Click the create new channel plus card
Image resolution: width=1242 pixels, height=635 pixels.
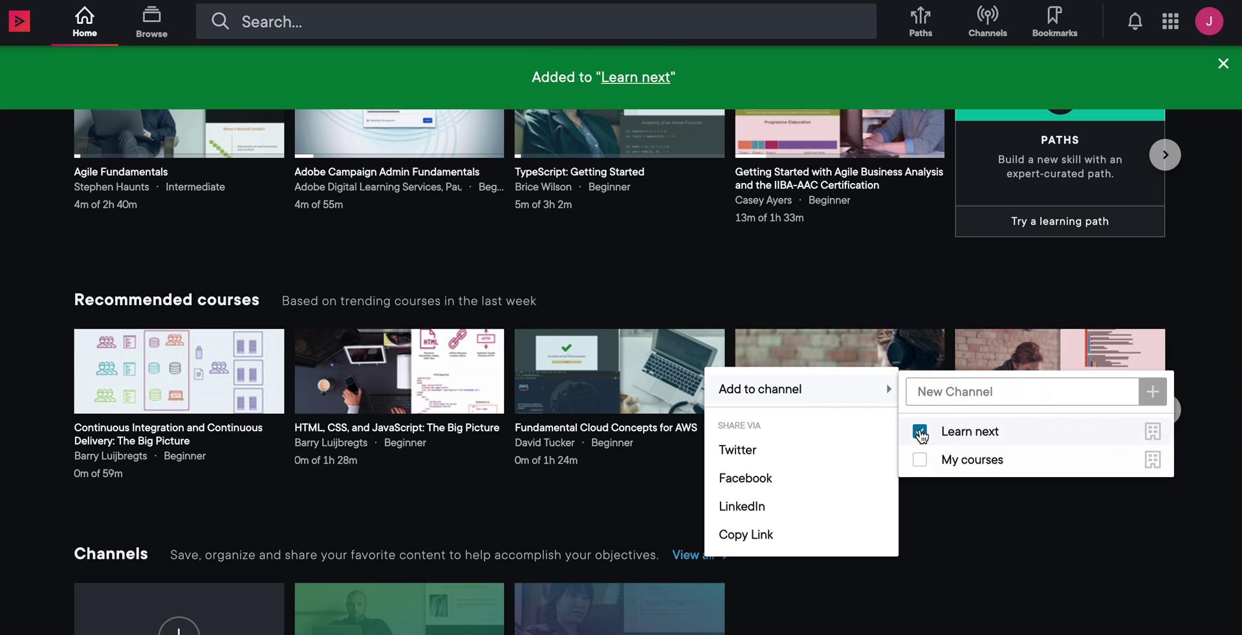click(x=179, y=609)
